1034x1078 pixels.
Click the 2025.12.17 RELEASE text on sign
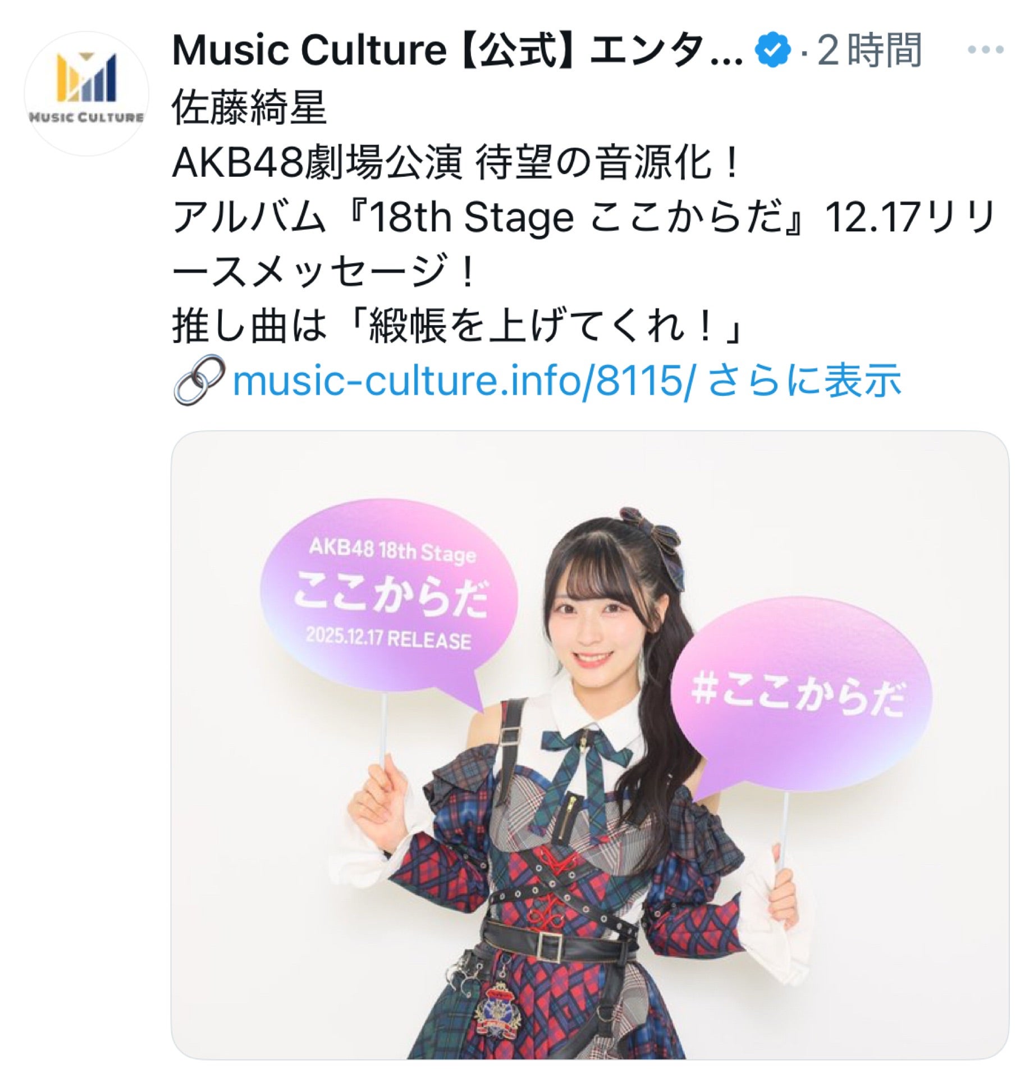[388, 638]
